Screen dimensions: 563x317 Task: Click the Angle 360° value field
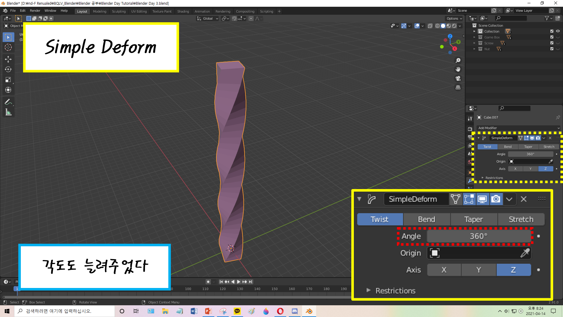[530, 154]
